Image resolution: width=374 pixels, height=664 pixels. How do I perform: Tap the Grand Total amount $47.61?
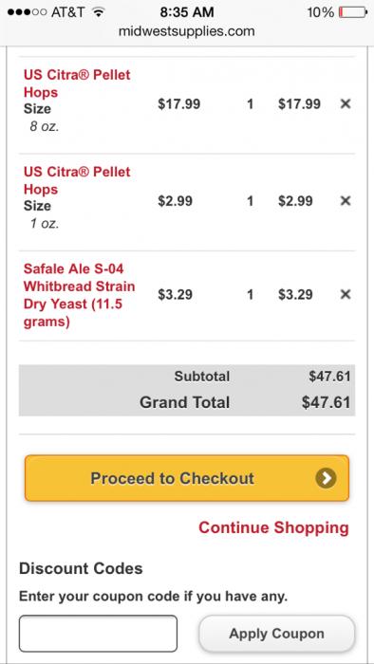[326, 402]
